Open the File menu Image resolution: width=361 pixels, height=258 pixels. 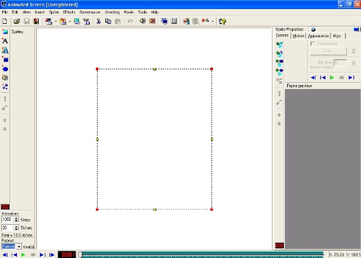point(5,12)
